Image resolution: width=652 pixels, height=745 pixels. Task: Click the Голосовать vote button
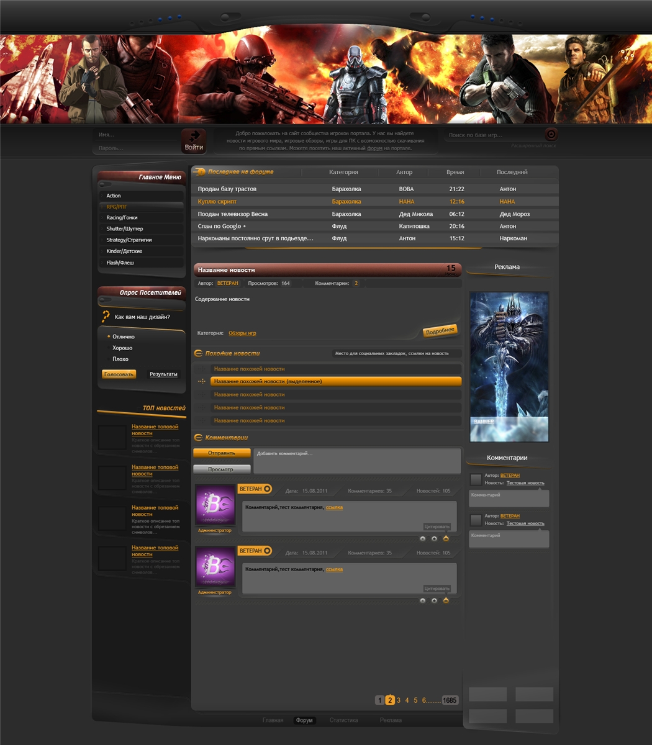(x=119, y=374)
